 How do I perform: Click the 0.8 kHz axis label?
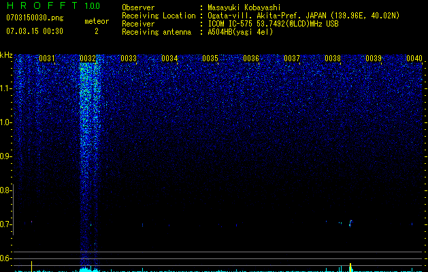pos(5,190)
